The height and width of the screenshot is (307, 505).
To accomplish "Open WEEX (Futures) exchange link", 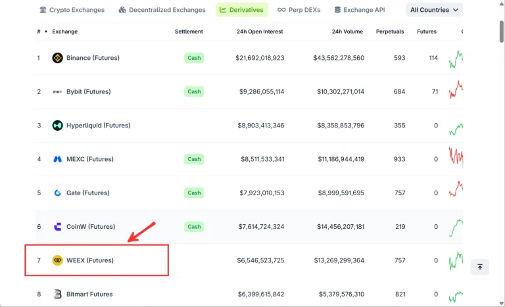I will 90,260.
